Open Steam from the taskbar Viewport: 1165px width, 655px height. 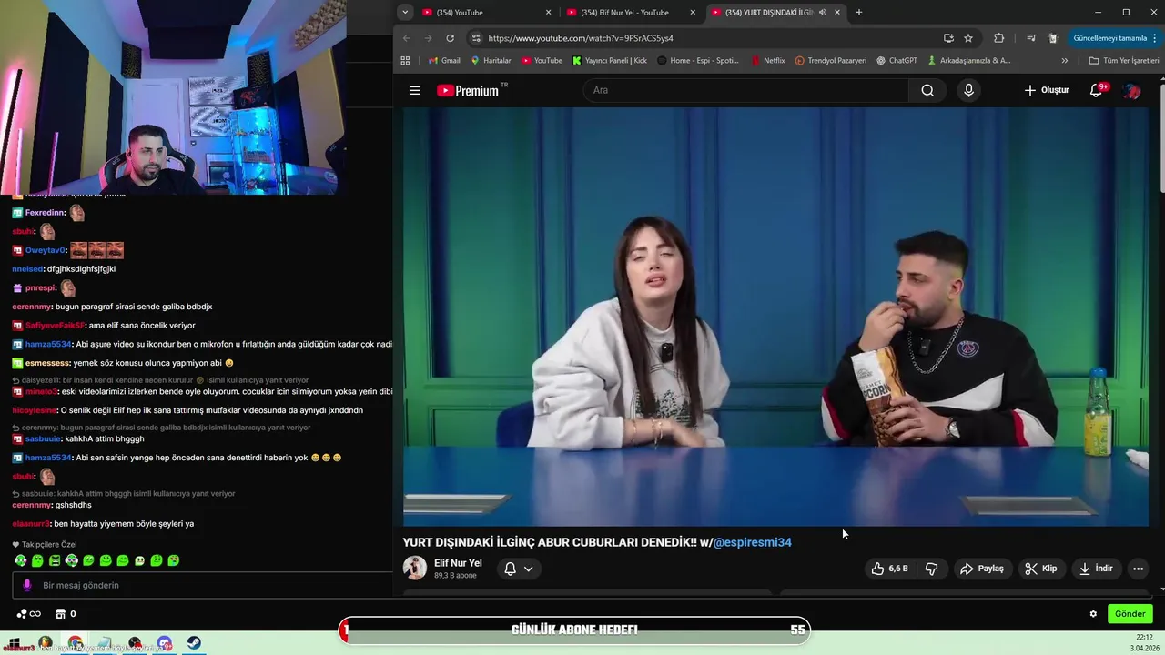coord(194,643)
